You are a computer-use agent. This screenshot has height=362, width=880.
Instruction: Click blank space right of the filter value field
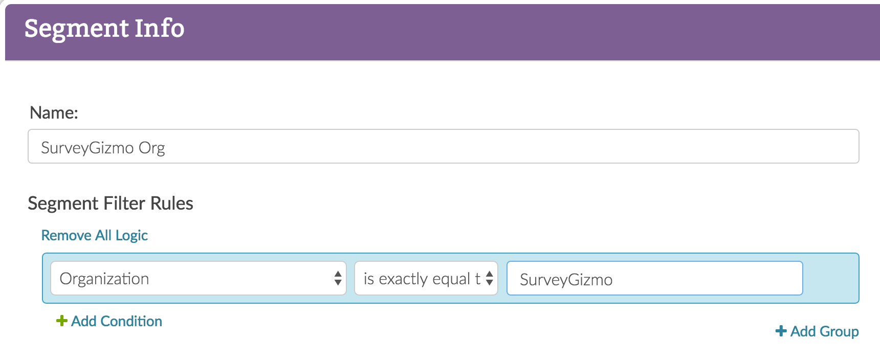(830, 279)
